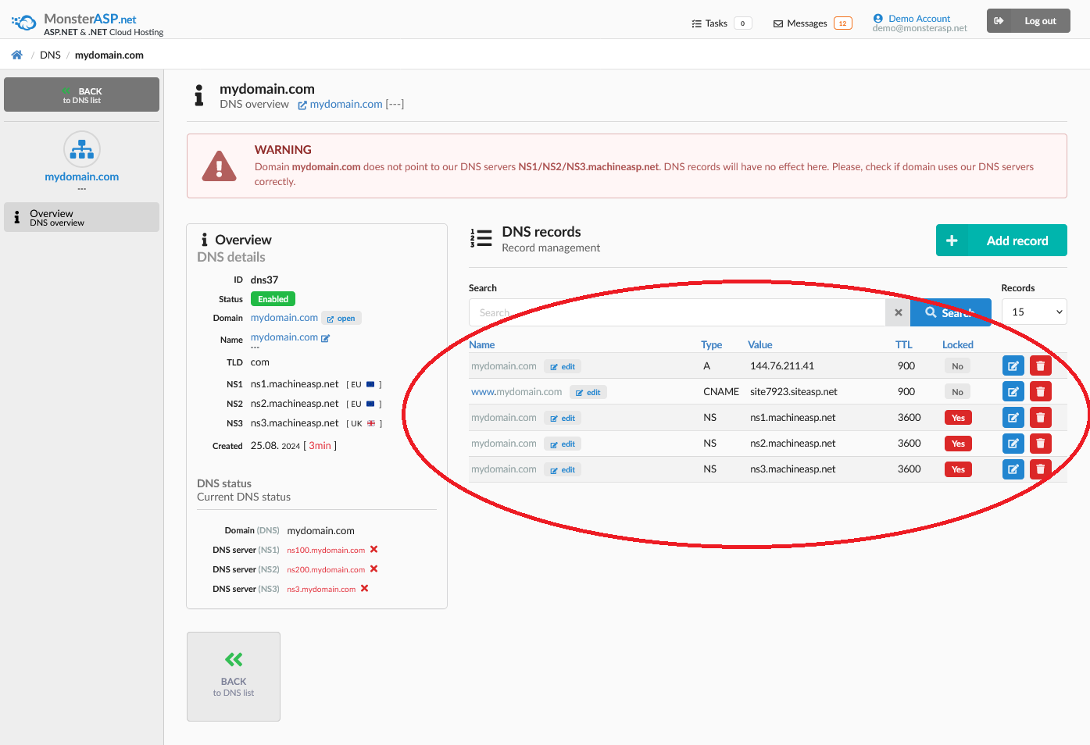Click the warning triangle icon

coord(219,166)
